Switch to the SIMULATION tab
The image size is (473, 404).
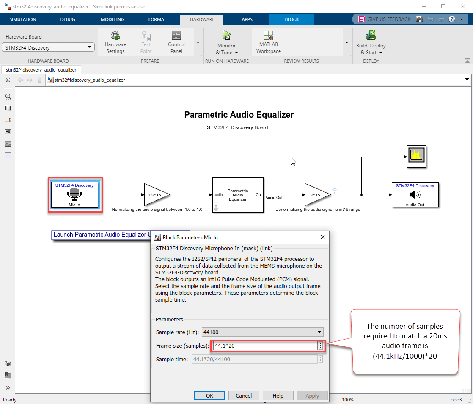pyautogui.click(x=22, y=19)
